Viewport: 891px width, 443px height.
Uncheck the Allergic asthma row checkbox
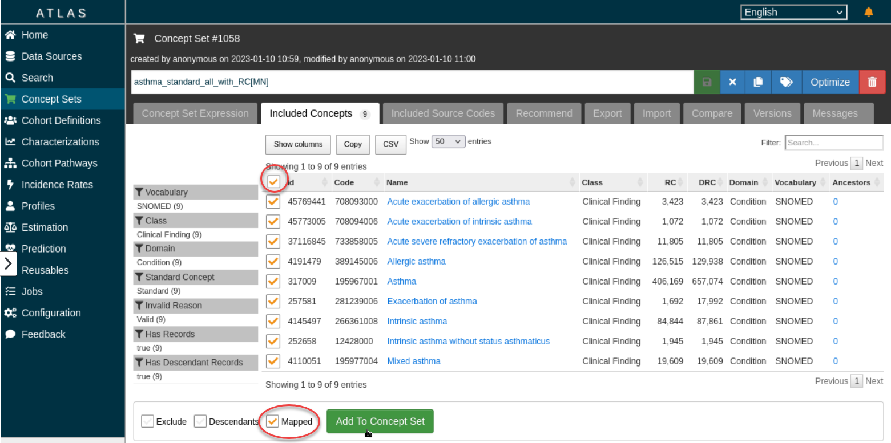(x=273, y=261)
